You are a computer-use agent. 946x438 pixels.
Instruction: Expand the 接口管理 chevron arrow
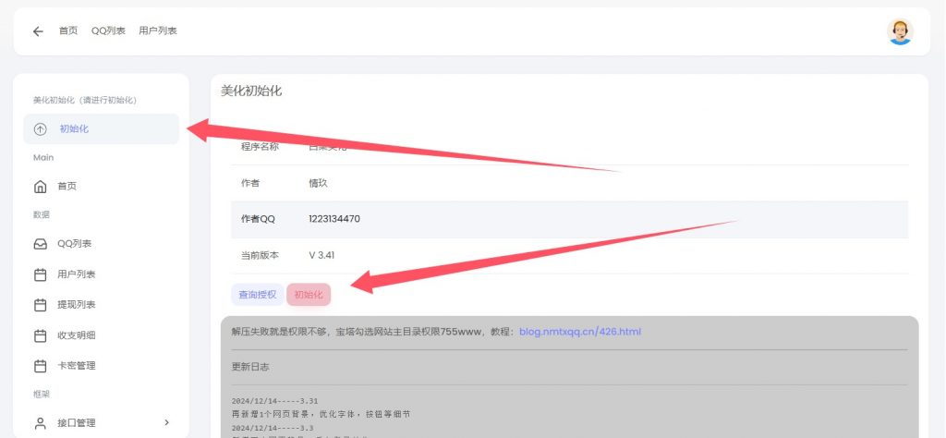pyautogui.click(x=167, y=423)
